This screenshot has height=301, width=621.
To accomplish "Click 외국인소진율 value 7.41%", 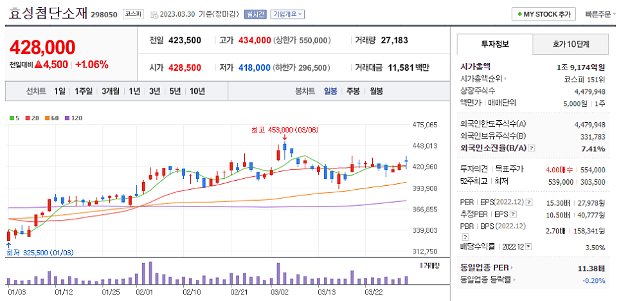I will pos(593,149).
